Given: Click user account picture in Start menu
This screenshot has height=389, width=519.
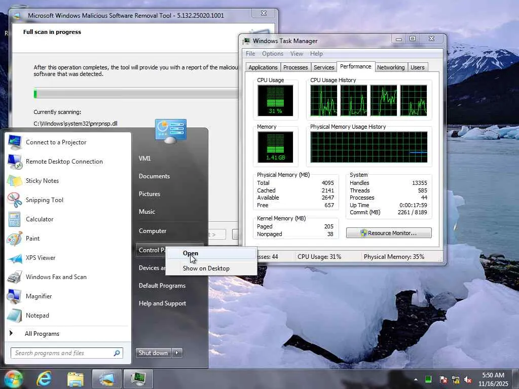Looking at the screenshot, I should pos(170,131).
